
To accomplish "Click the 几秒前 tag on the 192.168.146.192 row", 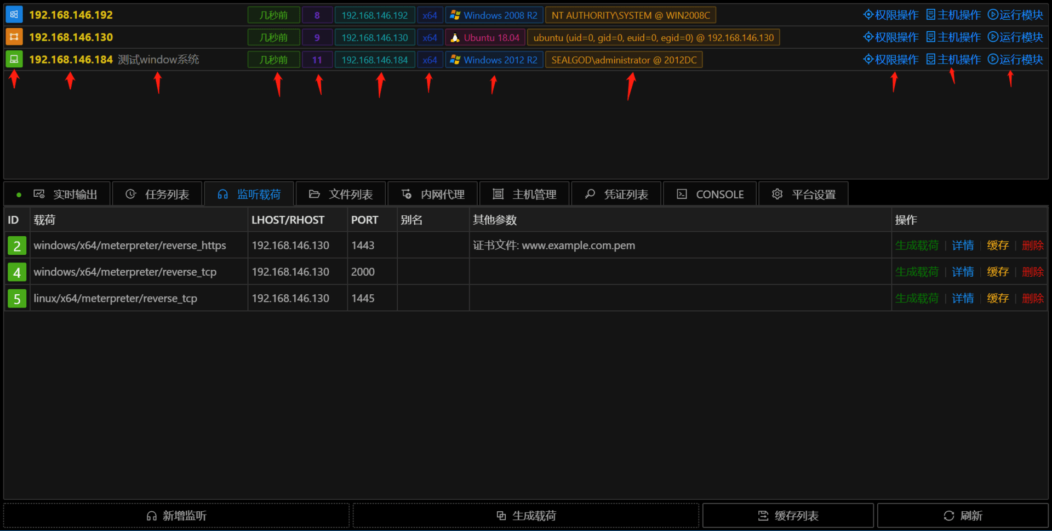I will (273, 15).
